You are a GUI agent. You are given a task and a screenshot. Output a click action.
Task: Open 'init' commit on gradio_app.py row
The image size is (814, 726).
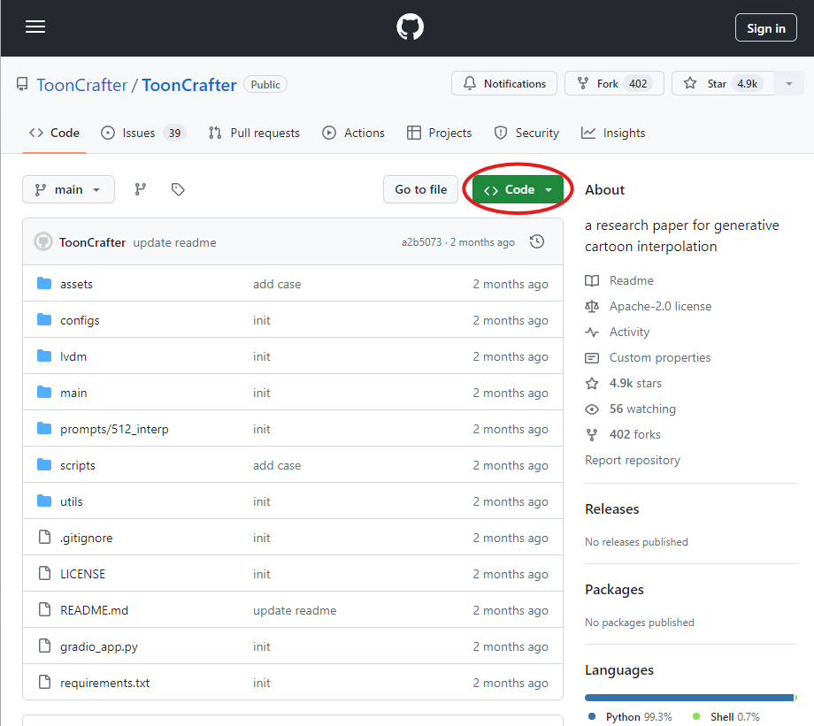click(262, 646)
